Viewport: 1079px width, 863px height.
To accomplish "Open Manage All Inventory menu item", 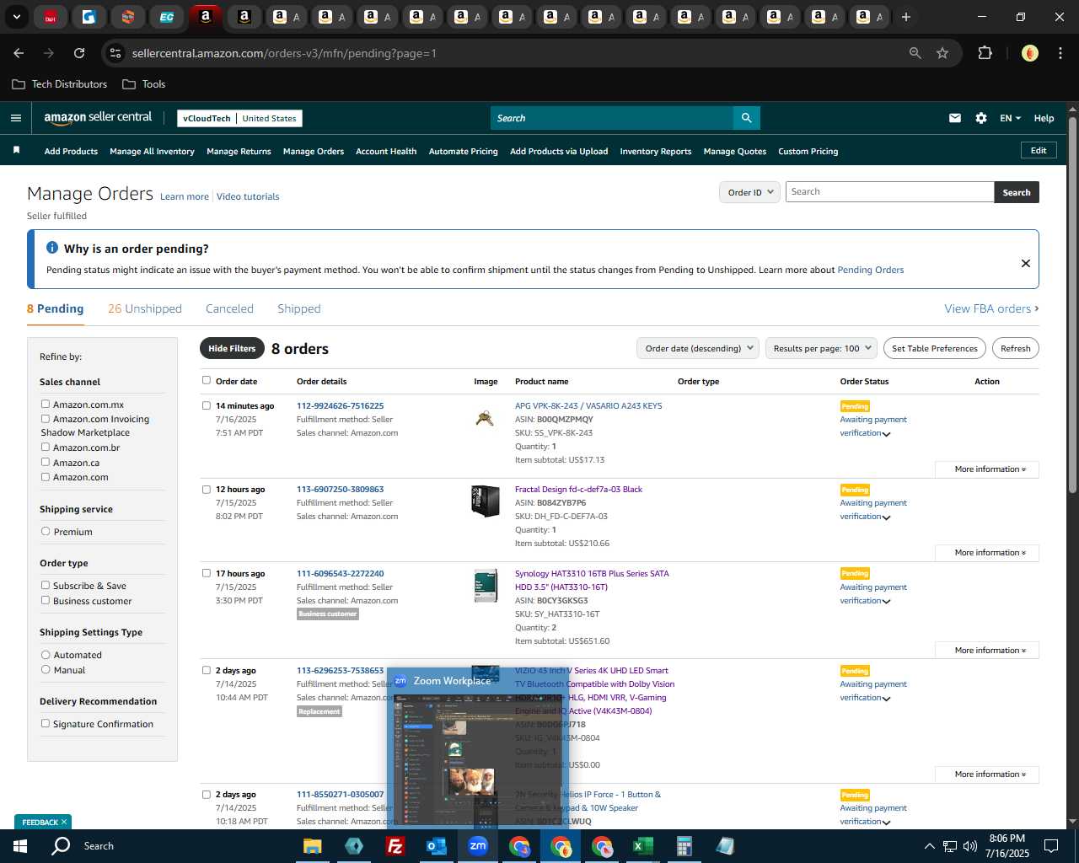I will point(152,151).
